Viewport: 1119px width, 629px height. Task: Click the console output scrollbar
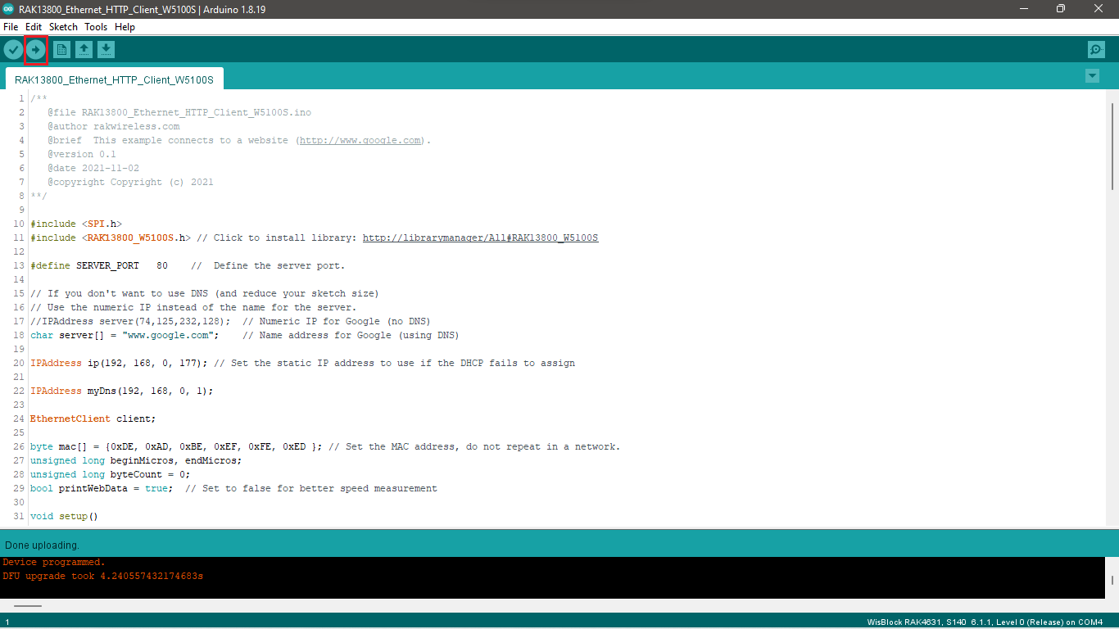pyautogui.click(x=1112, y=580)
